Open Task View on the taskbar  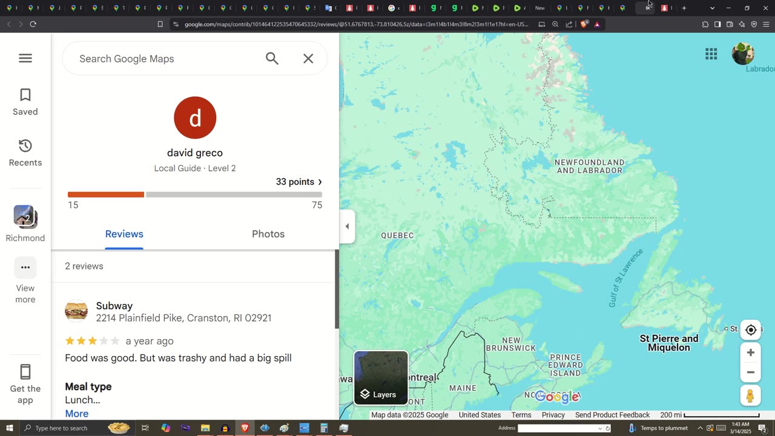[x=145, y=428]
